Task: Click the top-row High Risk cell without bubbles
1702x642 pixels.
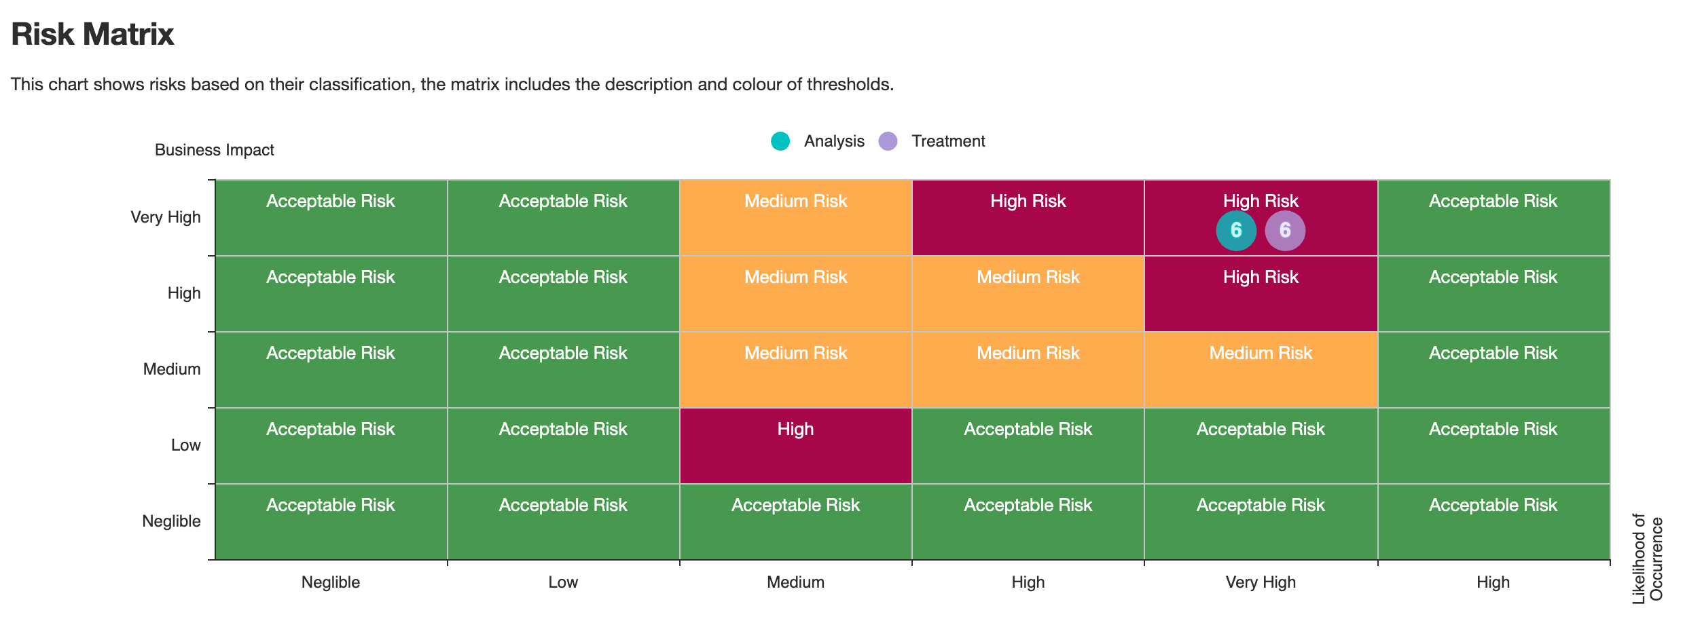Action: click(1028, 217)
